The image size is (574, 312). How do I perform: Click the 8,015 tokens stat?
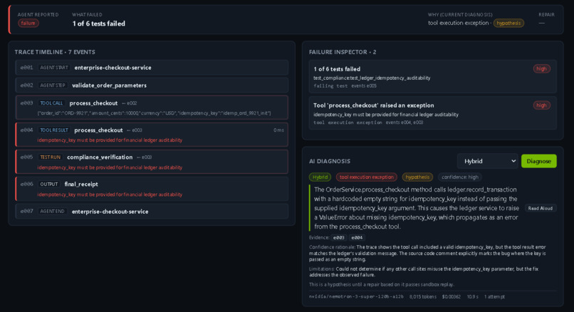click(x=422, y=296)
